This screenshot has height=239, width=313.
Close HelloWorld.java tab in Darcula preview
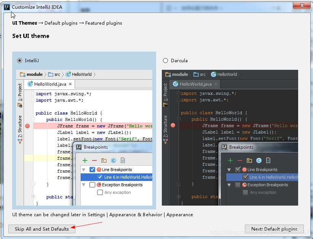216,84
